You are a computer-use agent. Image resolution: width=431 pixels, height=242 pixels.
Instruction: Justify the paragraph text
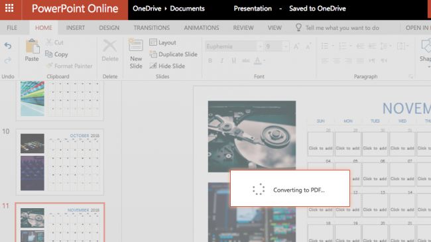coord(360,60)
